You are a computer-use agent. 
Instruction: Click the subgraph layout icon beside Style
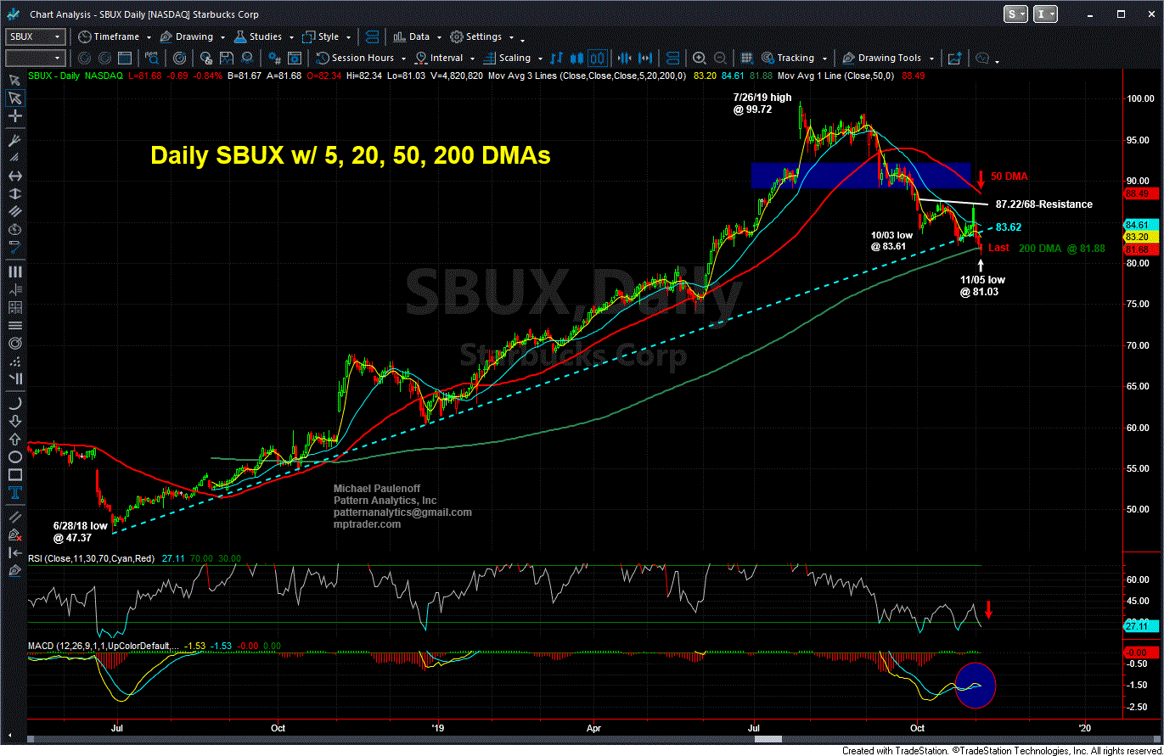371,36
